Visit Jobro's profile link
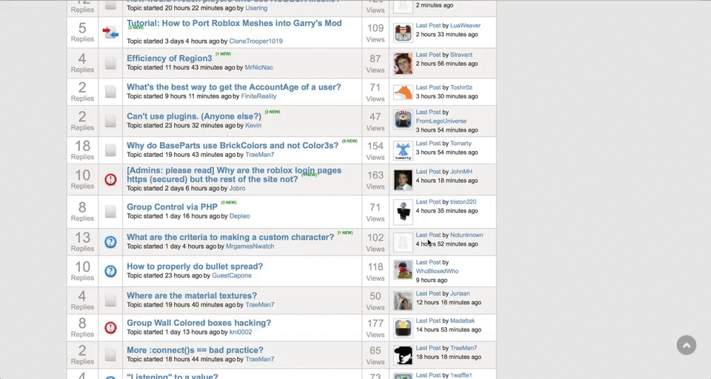Image resolution: width=711 pixels, height=379 pixels. [237, 188]
